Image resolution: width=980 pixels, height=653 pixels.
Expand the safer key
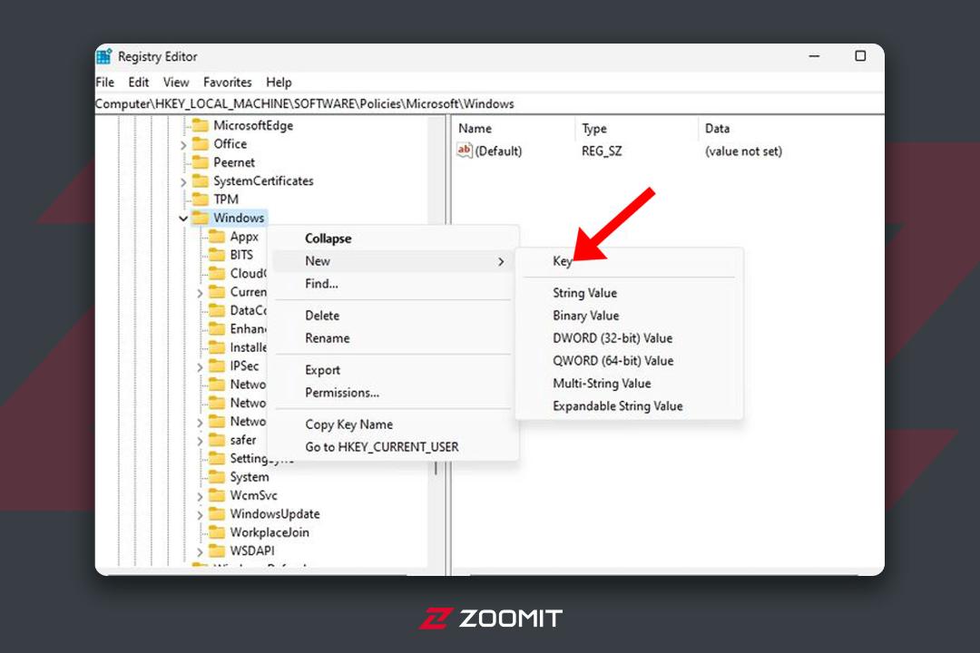[200, 441]
